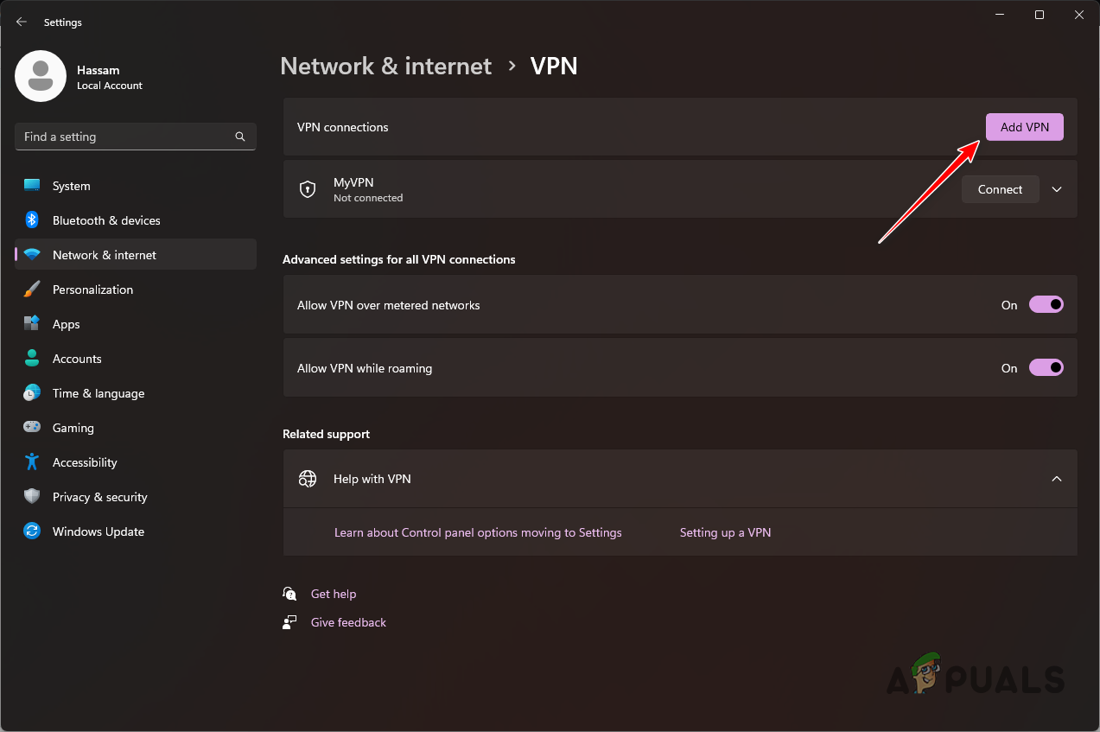Toggle the Time & language section open
The width and height of the screenshot is (1100, 732).
point(31,392)
